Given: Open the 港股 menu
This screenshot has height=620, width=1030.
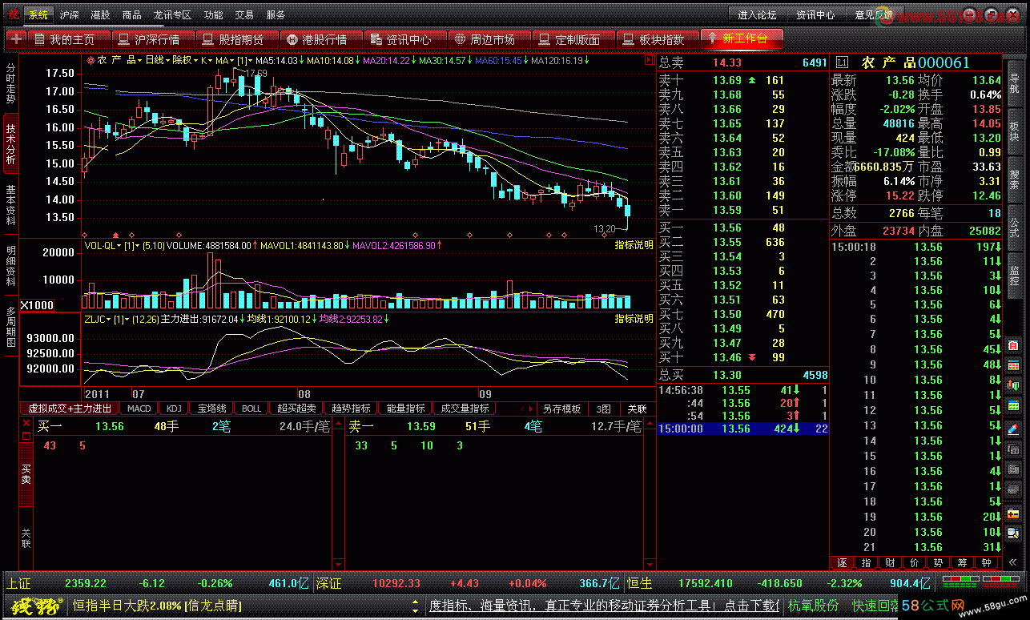Looking at the screenshot, I should pos(101,14).
